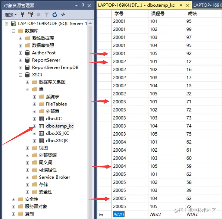Click the scroll up arrow in Object Explorer
This screenshot has height=219, width=222.
coord(90,23)
